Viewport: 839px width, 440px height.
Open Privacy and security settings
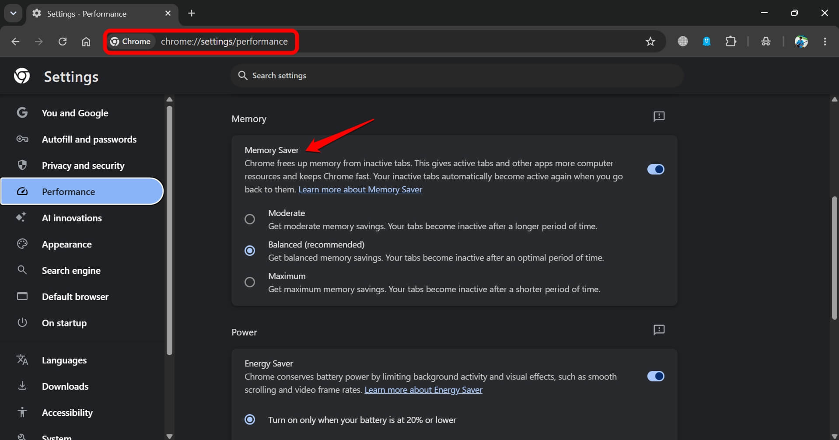[x=82, y=165]
